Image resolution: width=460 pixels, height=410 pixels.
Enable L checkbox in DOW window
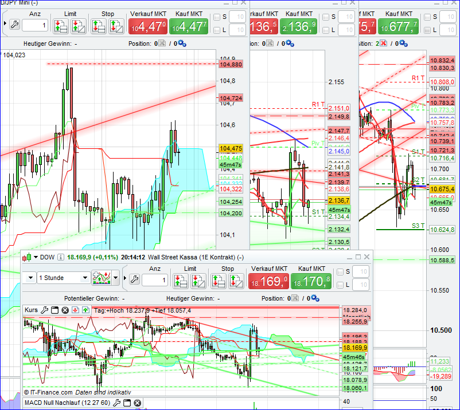point(340,285)
